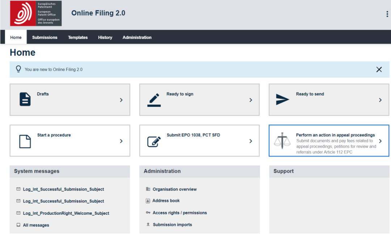Expand the Drafts card chevron
Image resolution: width=391 pixels, height=235 pixels.
point(121,100)
